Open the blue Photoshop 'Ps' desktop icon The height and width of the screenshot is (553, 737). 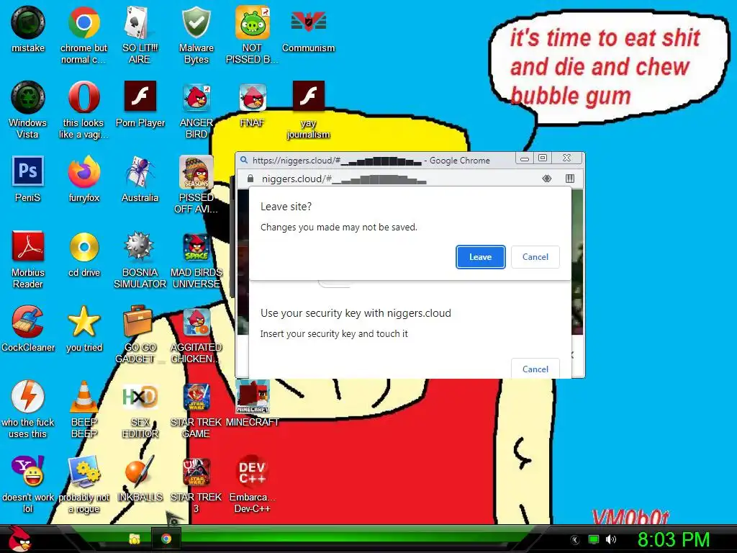pyautogui.click(x=28, y=171)
